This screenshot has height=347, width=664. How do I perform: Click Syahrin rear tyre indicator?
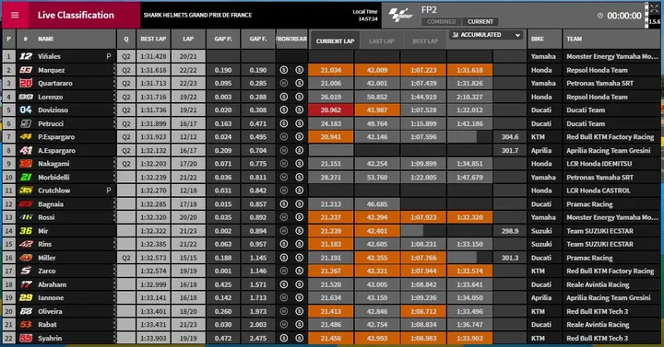click(x=300, y=338)
